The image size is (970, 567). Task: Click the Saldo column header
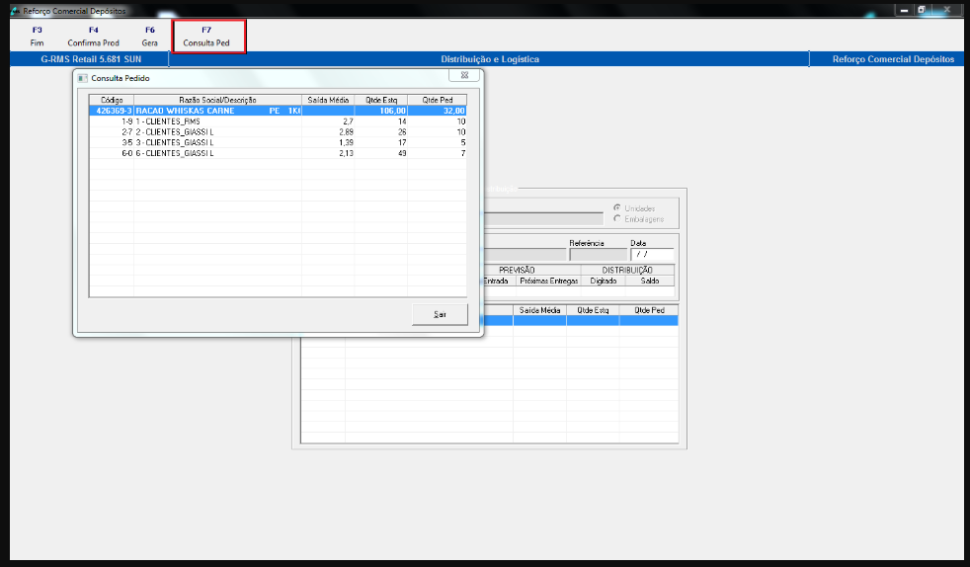tap(650, 281)
